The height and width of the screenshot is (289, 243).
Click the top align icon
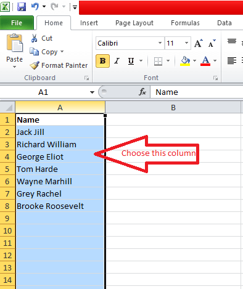coord(232,42)
